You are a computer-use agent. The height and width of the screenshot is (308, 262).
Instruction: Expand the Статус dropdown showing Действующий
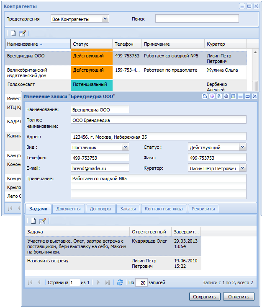pyautogui.click(x=242, y=147)
